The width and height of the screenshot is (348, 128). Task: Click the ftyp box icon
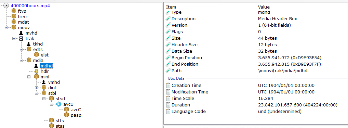click(x=14, y=11)
